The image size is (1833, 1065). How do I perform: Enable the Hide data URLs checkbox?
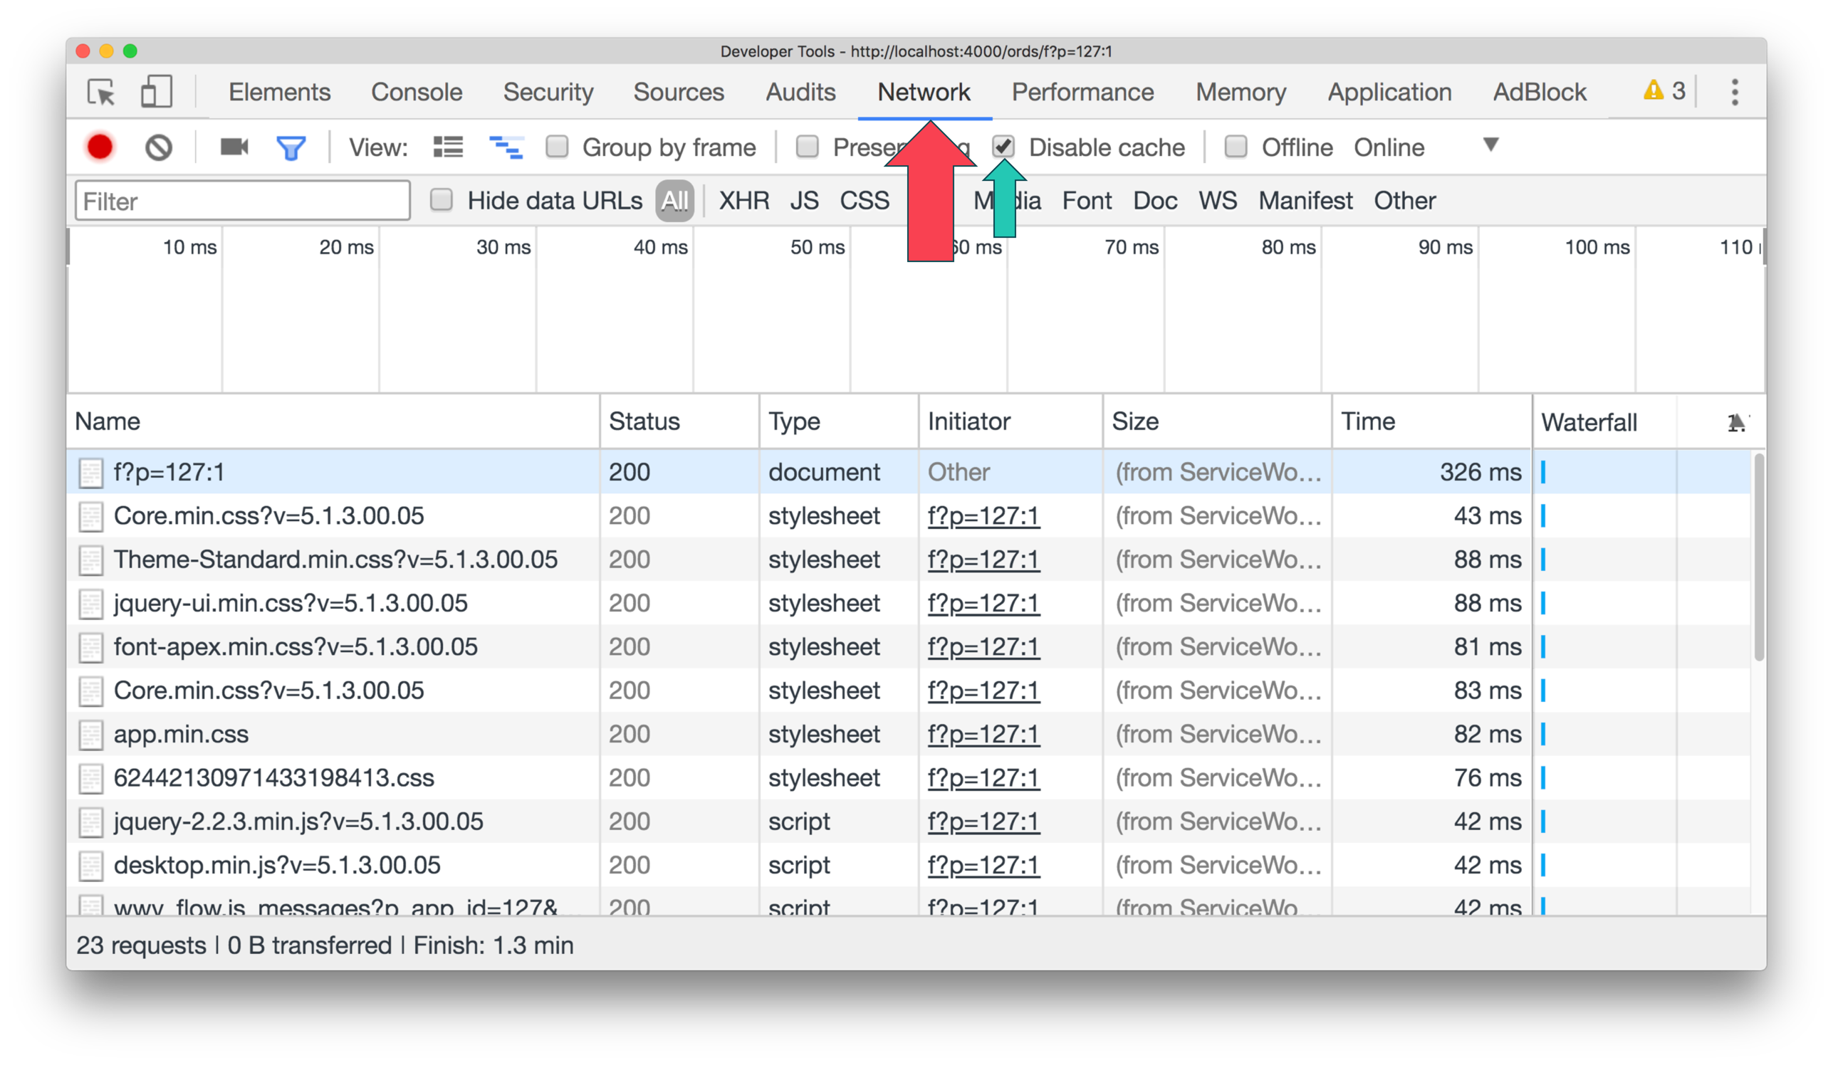click(x=442, y=200)
